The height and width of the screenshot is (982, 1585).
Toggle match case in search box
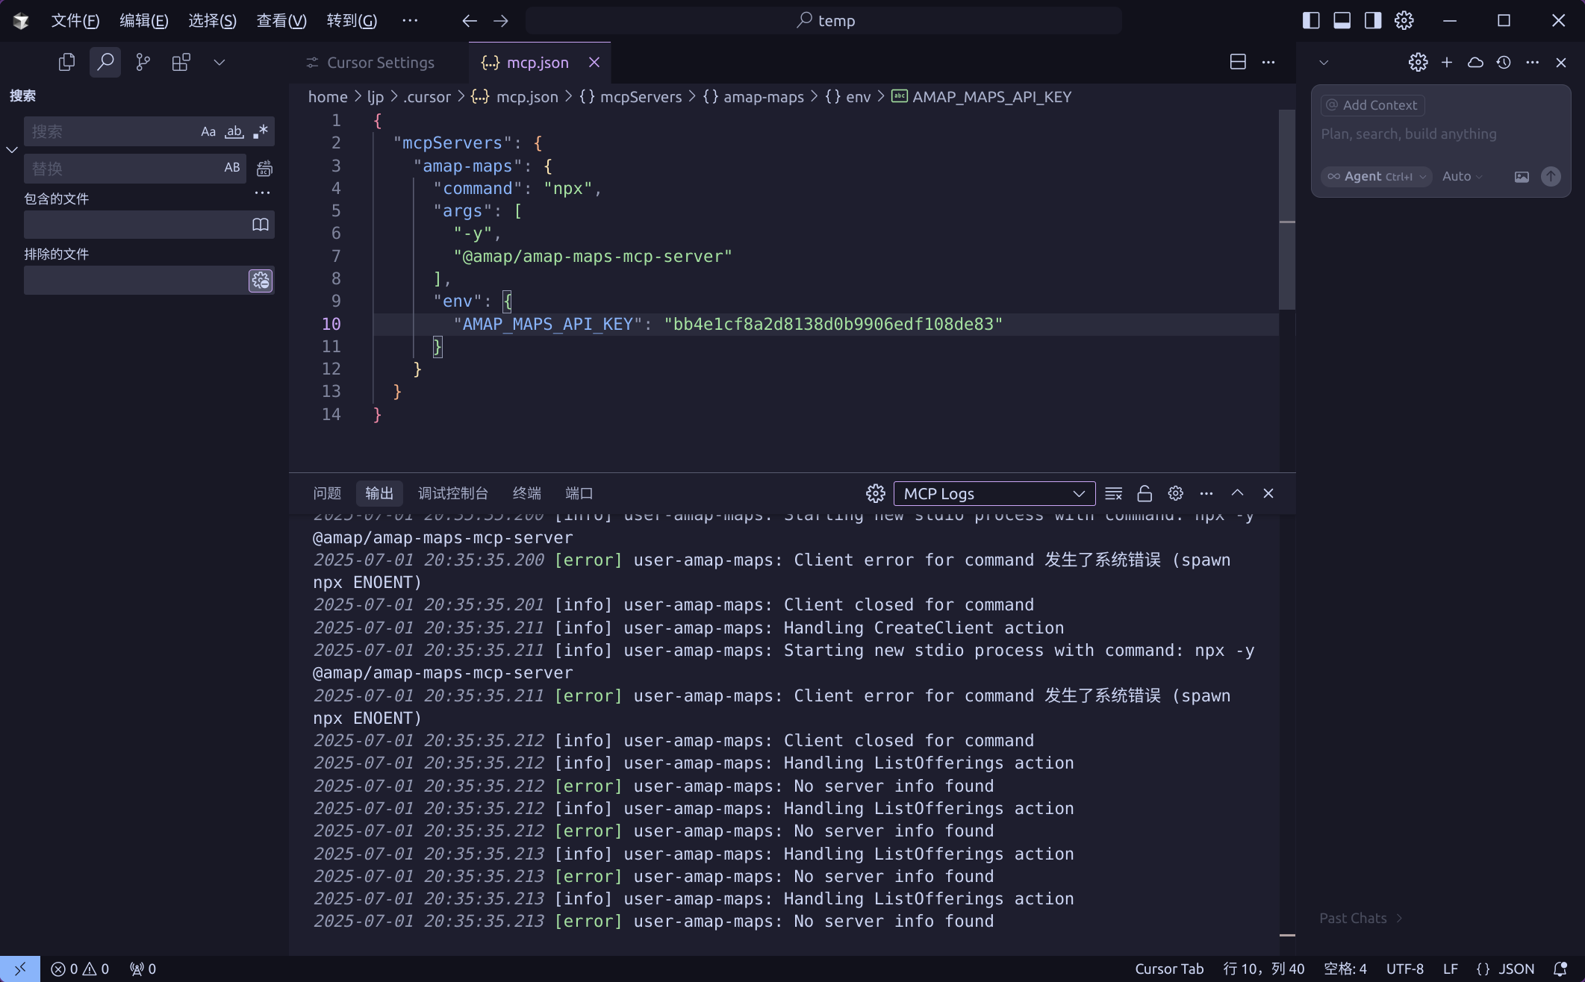coord(208,132)
